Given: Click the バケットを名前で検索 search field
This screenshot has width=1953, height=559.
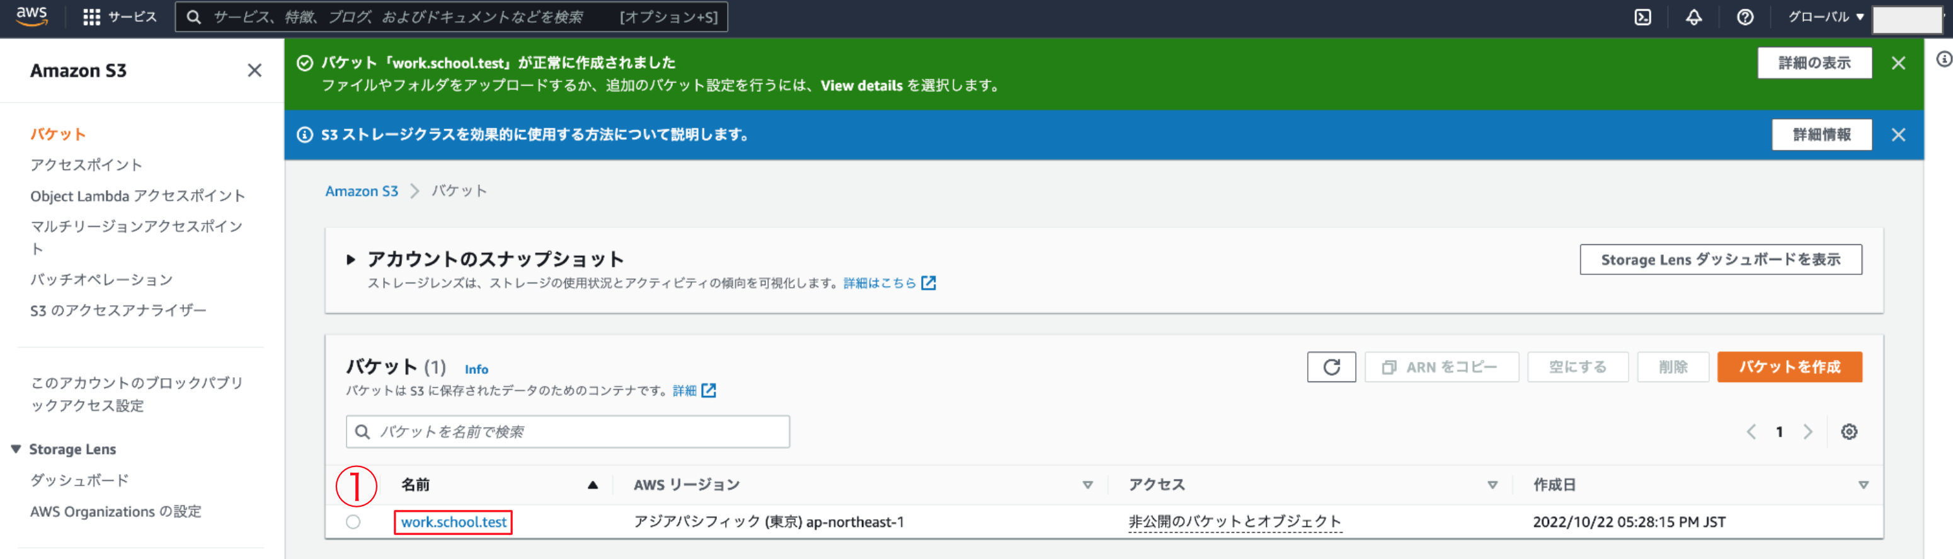Looking at the screenshot, I should pos(568,432).
